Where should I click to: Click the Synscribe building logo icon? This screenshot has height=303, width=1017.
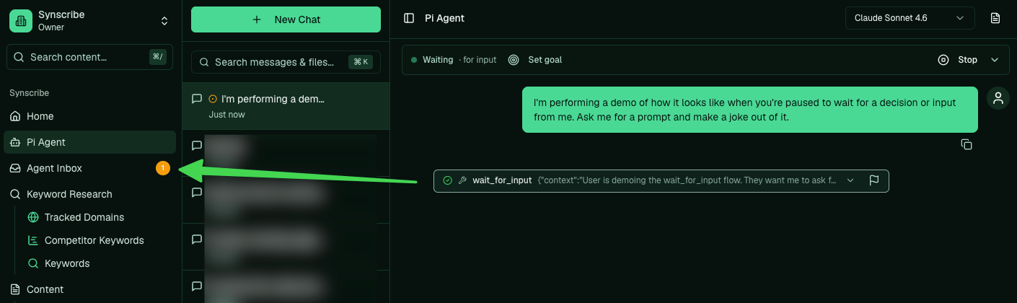point(21,21)
